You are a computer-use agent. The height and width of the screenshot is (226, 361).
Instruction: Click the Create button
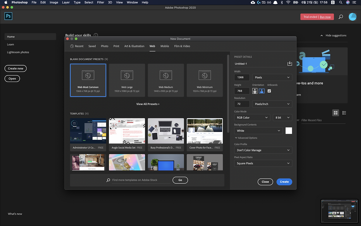[x=284, y=182]
